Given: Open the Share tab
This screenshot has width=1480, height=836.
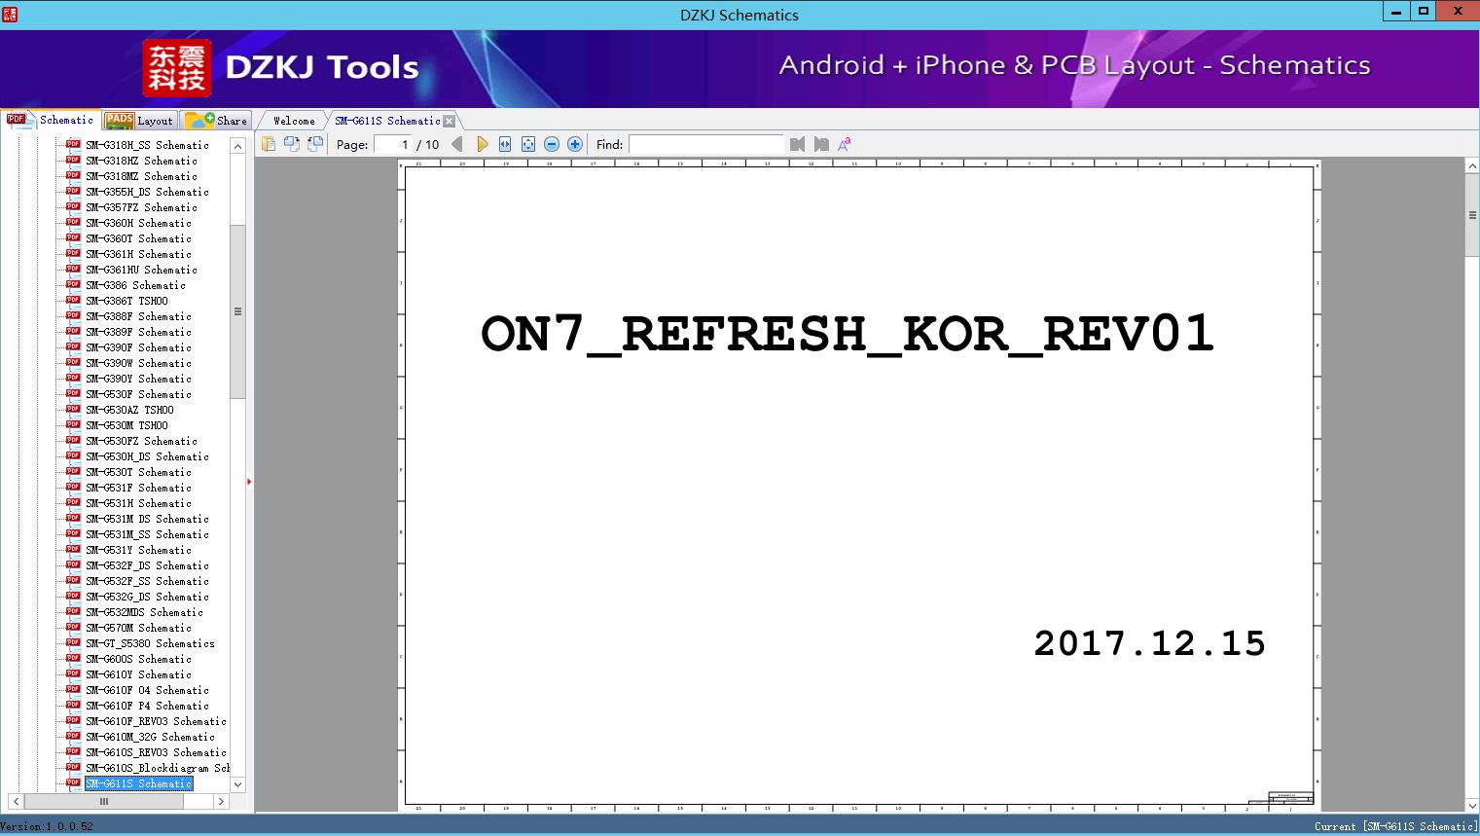Looking at the screenshot, I should pyautogui.click(x=216, y=121).
